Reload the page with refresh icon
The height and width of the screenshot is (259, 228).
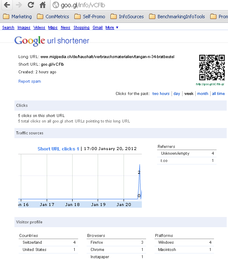(31, 5)
